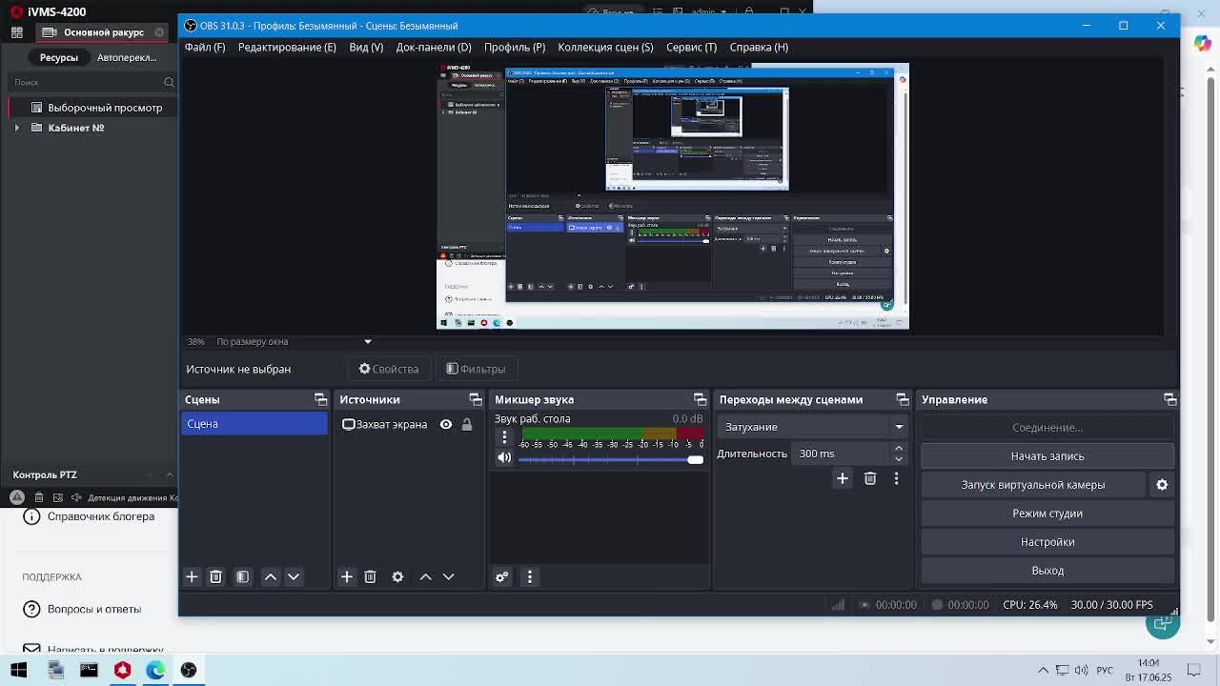Viewport: 1220px width, 686px height.
Task: Click Режим студии button
Action: 1047,514
